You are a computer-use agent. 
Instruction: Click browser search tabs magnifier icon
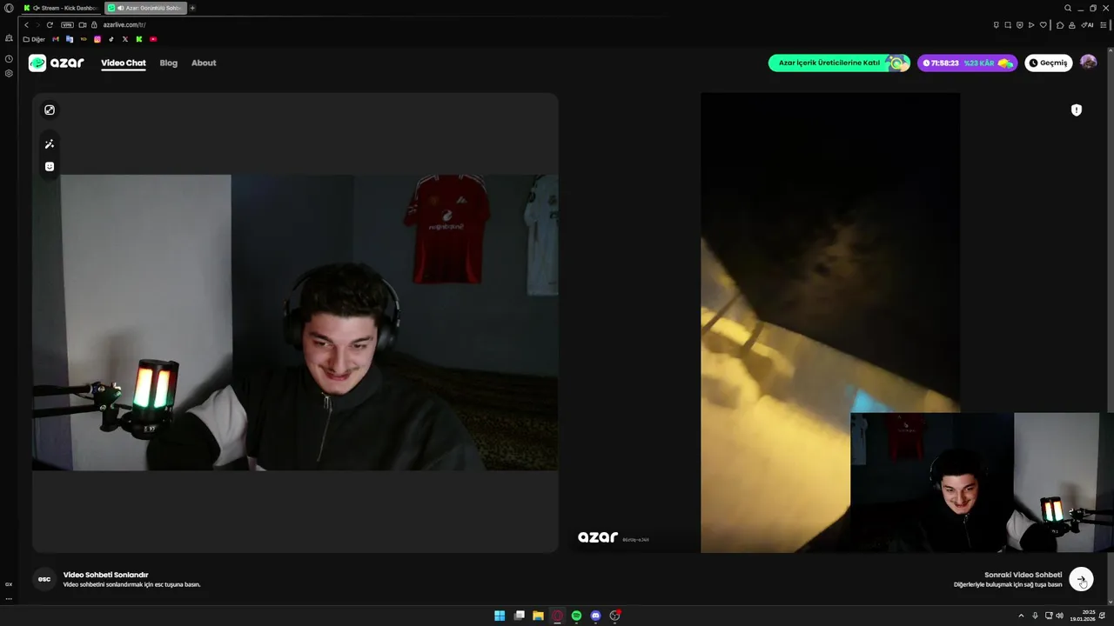point(1068,8)
